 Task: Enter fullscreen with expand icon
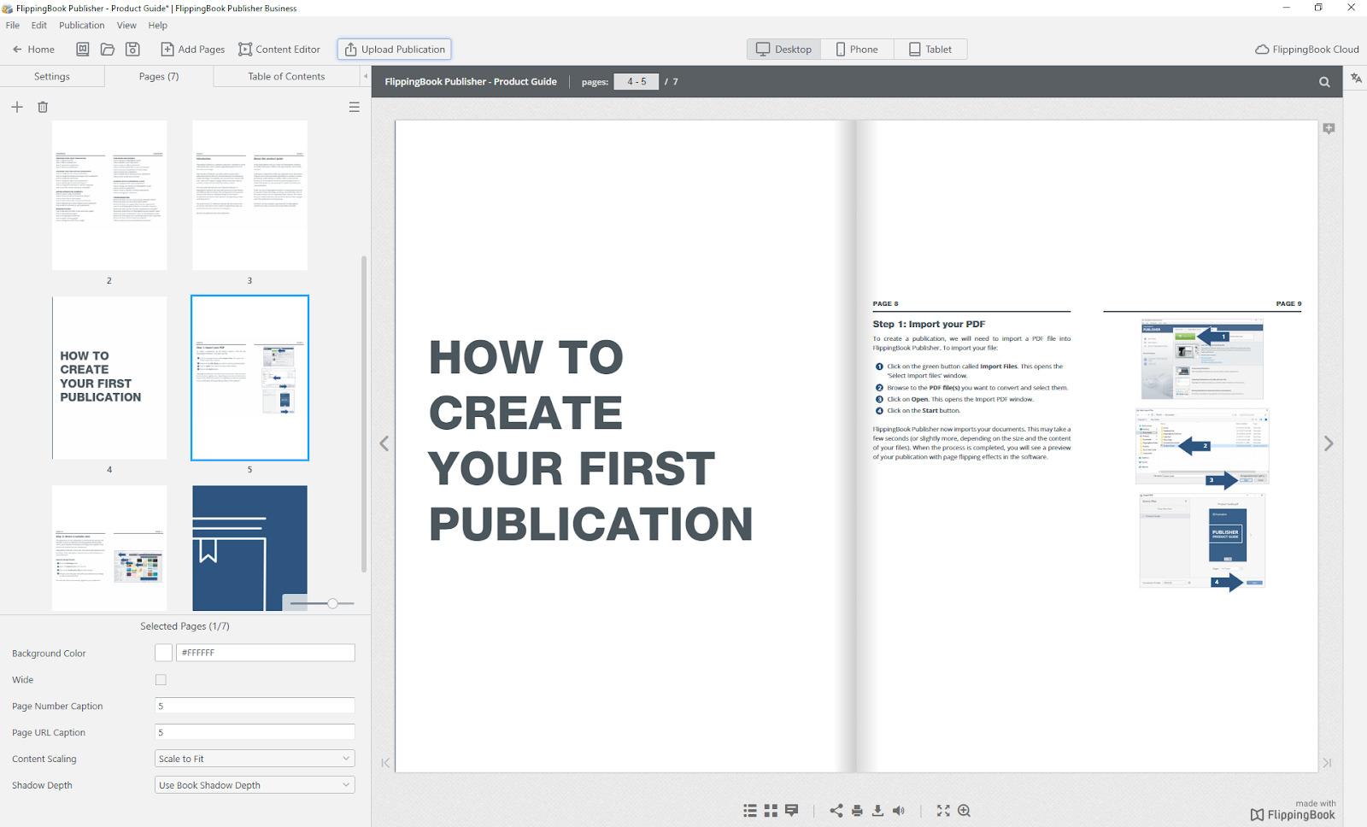(x=943, y=811)
